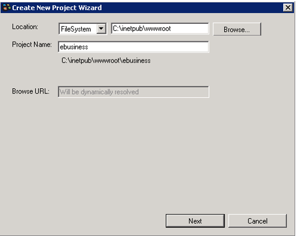Close the Create New Project Wizard dialog
The height and width of the screenshot is (236, 297).
pos(288,8)
